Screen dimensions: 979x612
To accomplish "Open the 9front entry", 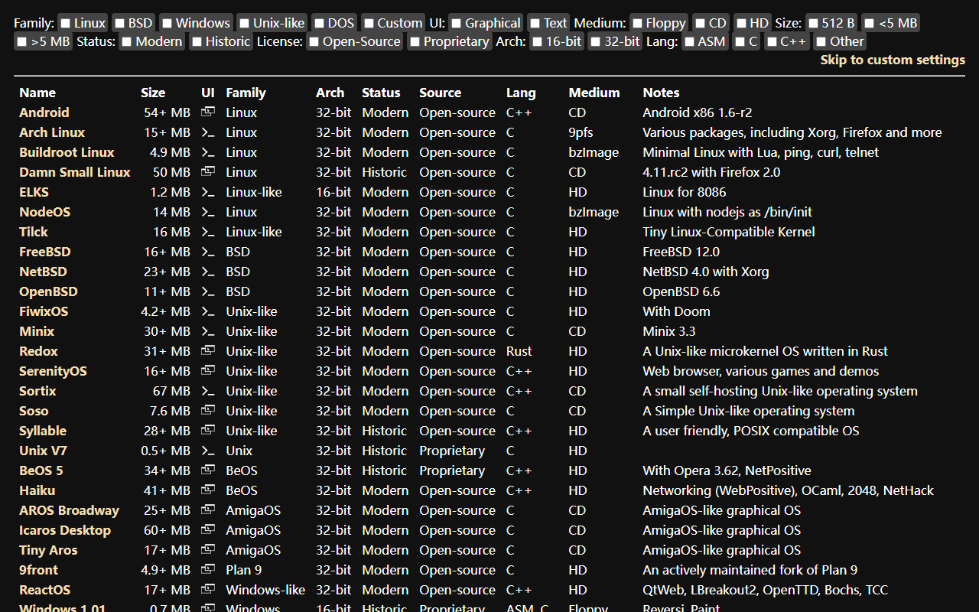I will (x=38, y=570).
